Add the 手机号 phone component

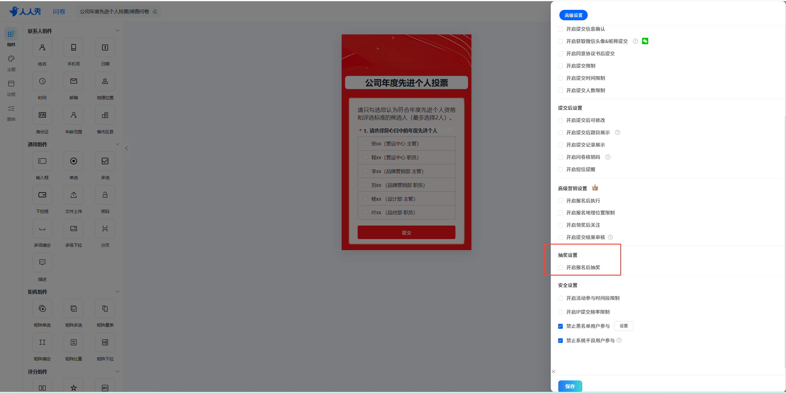pyautogui.click(x=73, y=48)
